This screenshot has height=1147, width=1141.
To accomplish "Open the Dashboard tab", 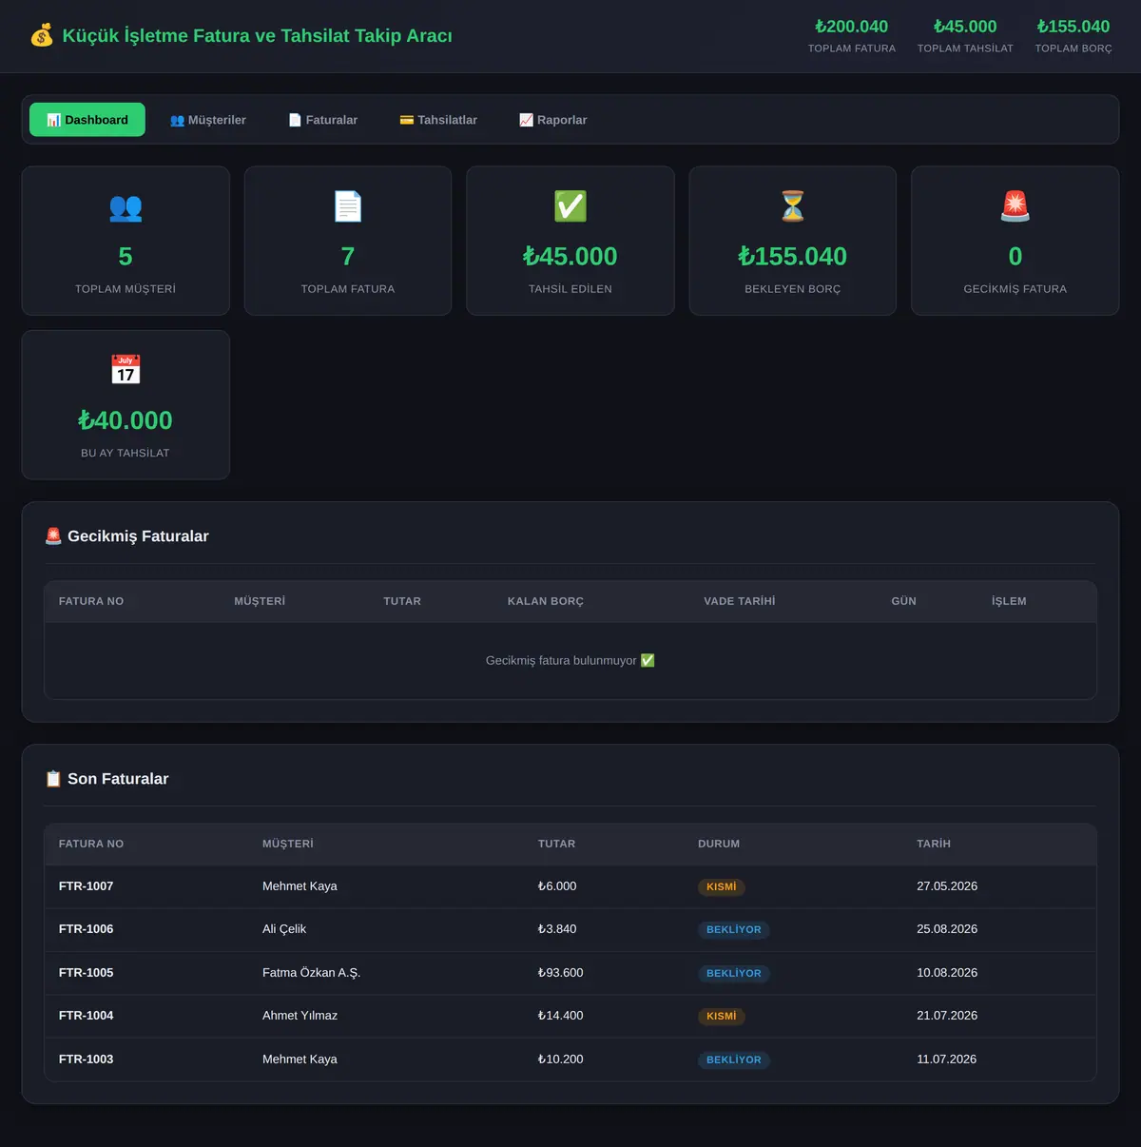I will tap(87, 120).
